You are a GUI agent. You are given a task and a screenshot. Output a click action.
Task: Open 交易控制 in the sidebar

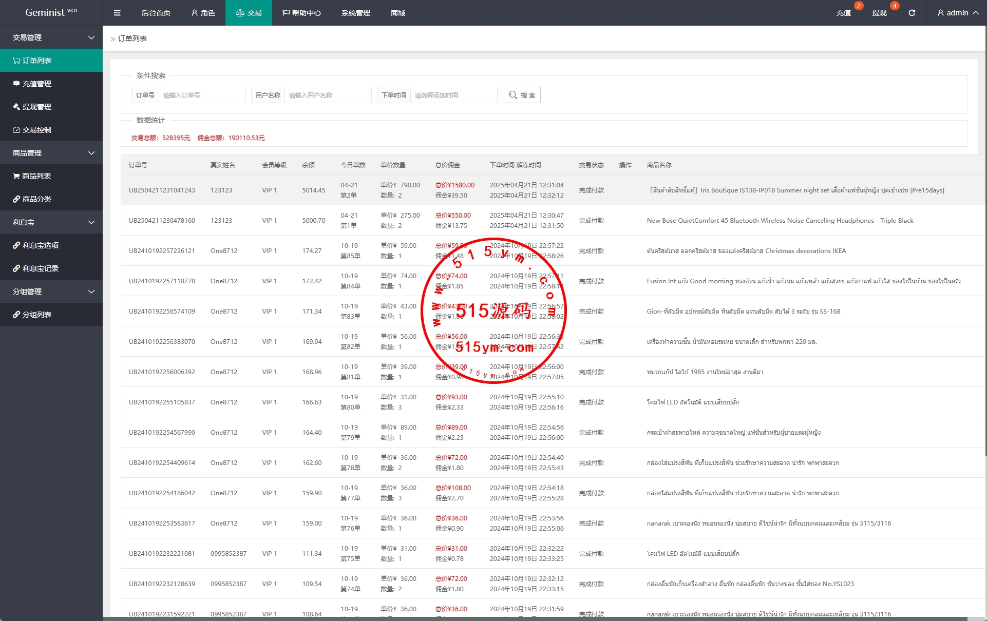point(37,130)
